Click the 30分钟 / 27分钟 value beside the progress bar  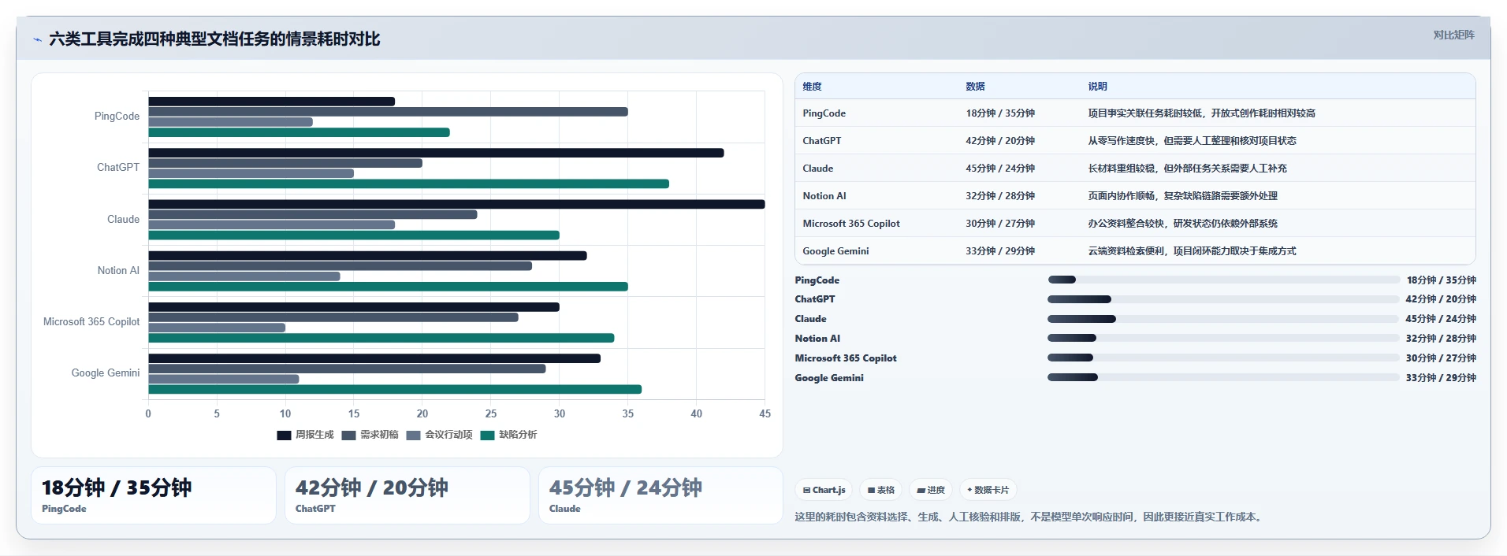coord(1441,358)
